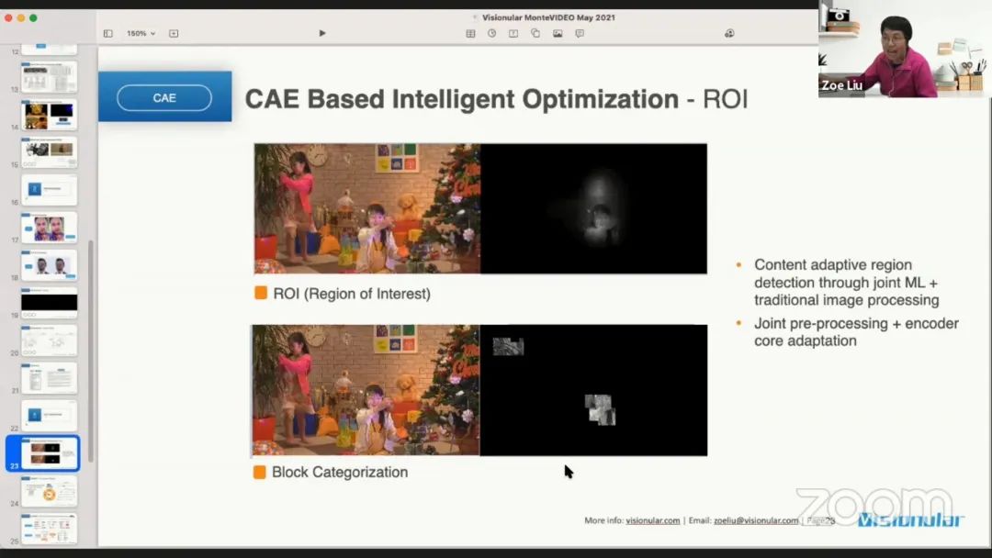Viewport: 992px width, 558px height.
Task: Play the slideshow
Action: coord(322,33)
